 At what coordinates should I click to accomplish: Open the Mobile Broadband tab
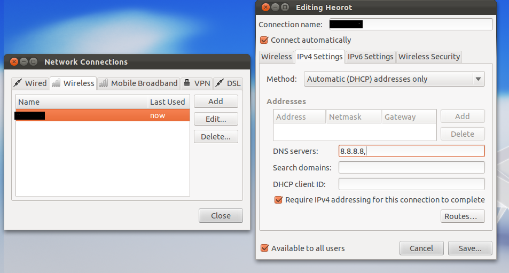pyautogui.click(x=138, y=83)
